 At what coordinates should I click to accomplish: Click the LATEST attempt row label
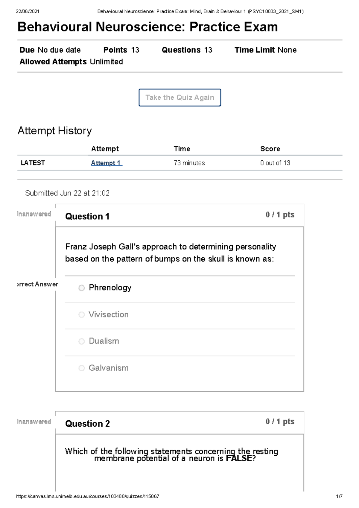tap(33, 163)
